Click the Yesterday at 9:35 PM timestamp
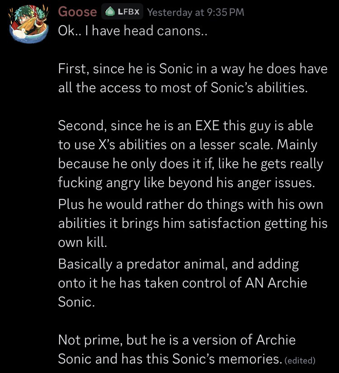339x373 pixels. [x=195, y=12]
